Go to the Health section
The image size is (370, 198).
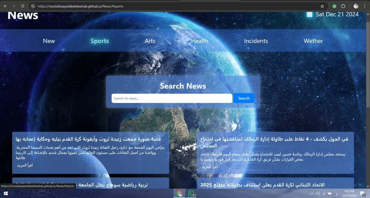[199, 41]
